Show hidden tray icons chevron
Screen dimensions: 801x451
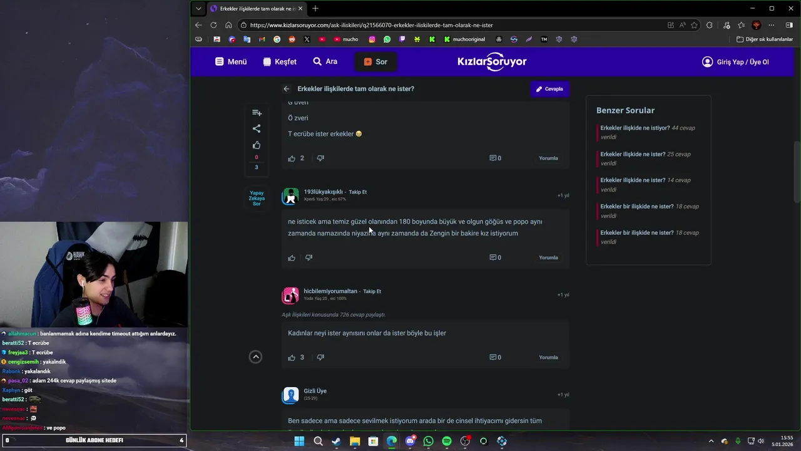point(711,441)
